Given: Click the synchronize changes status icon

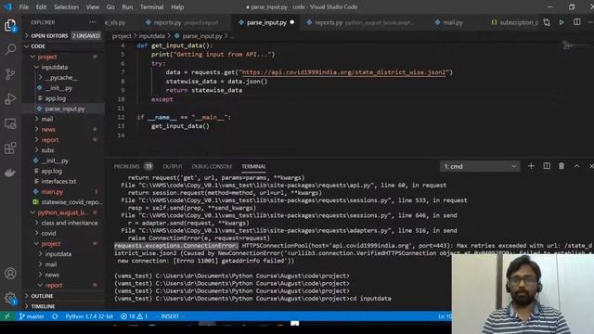Looking at the screenshot, I should pos(55,316).
